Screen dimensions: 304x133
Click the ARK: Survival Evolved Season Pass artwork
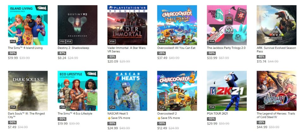click(277, 25)
